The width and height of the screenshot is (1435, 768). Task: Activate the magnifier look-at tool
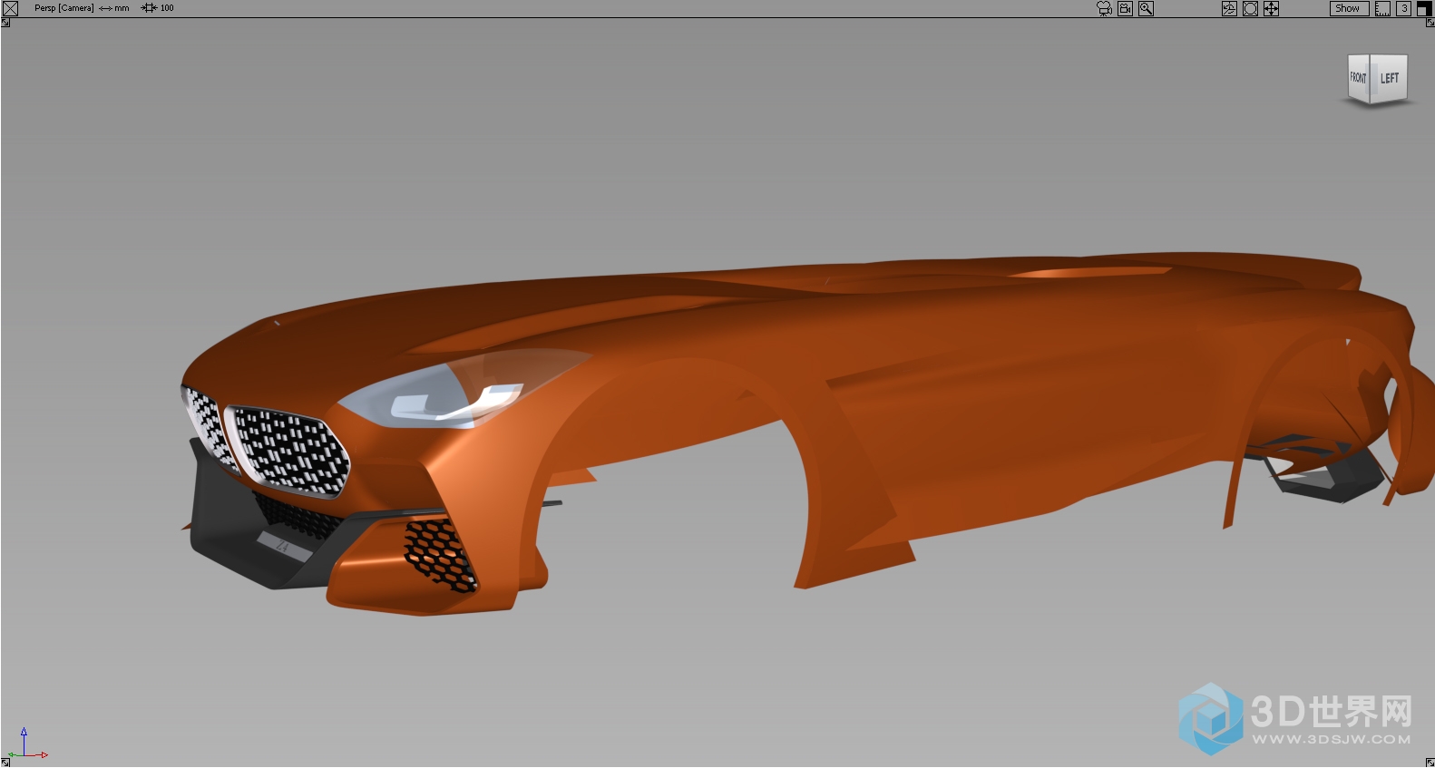point(1146,8)
